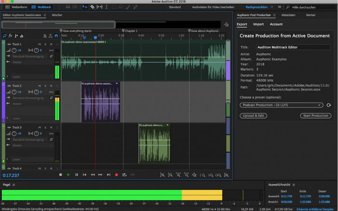Refresh the Auphonic preset list

328,105
